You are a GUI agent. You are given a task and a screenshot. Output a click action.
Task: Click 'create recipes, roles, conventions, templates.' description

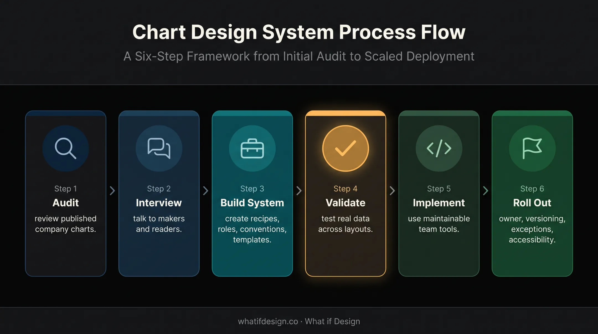(252, 229)
